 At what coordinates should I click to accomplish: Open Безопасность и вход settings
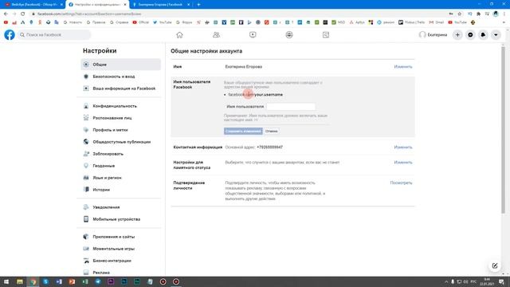point(120,77)
